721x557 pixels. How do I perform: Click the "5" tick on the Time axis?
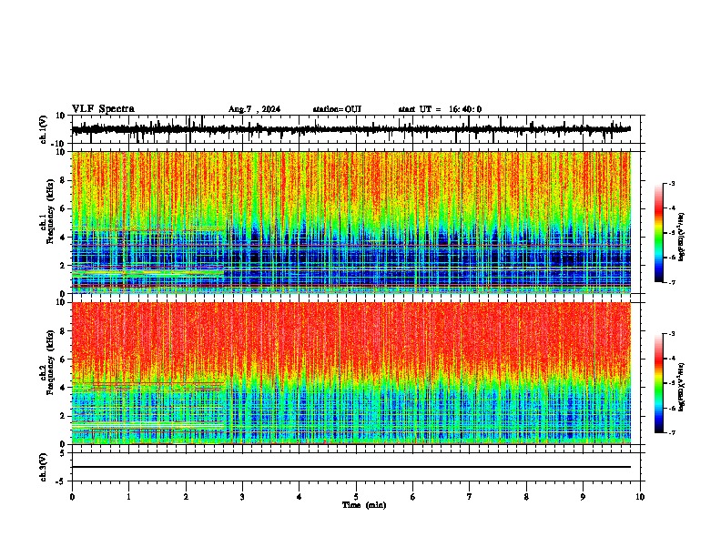pos(356,497)
